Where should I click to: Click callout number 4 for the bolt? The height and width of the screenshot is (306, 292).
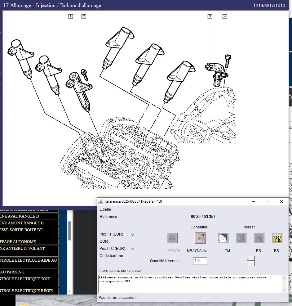(x=224, y=16)
